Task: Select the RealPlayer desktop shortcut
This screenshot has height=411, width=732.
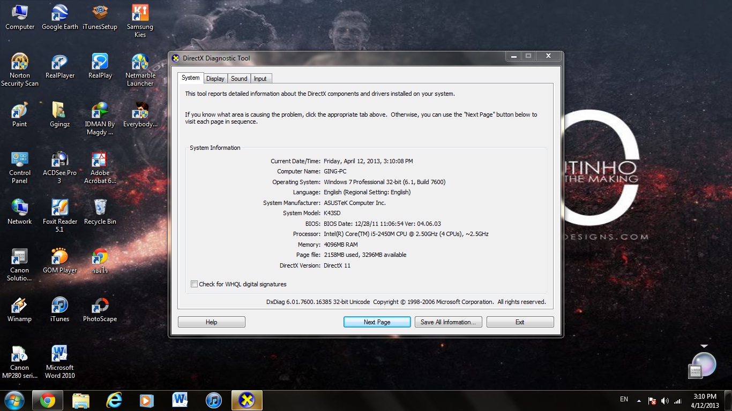Action: click(x=60, y=66)
